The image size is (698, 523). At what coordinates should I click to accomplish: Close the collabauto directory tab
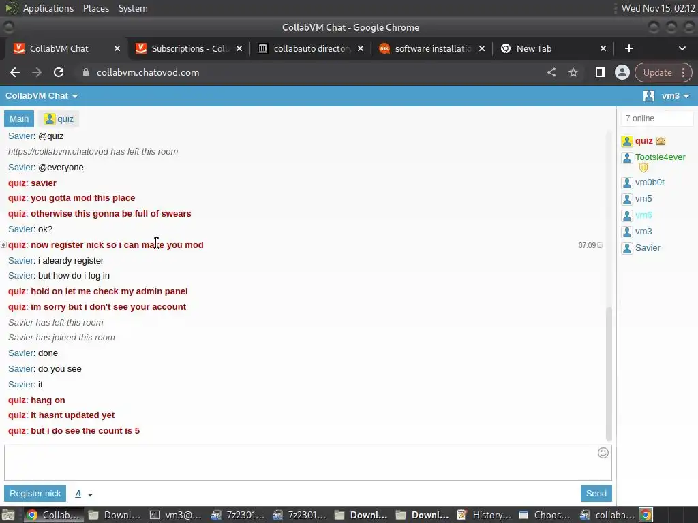click(361, 48)
